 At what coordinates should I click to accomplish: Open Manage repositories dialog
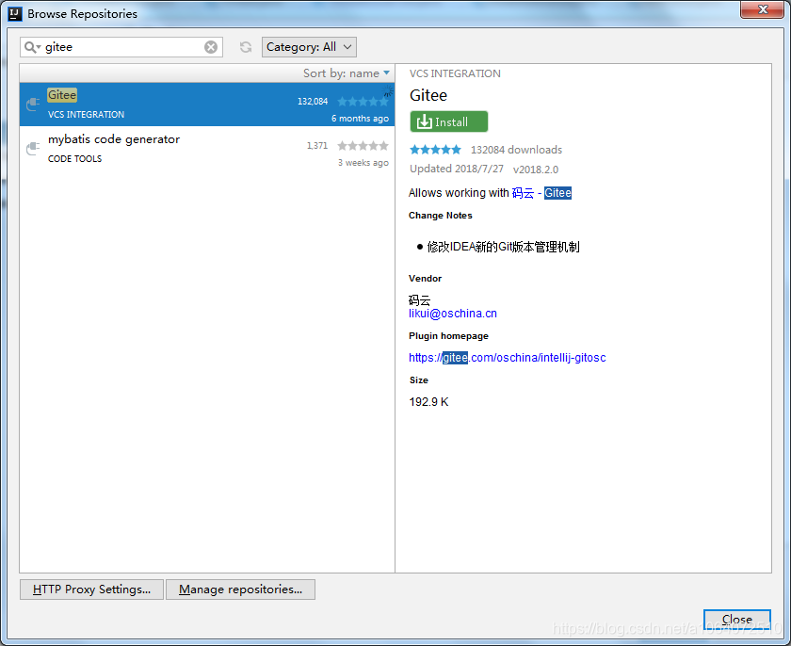coord(241,589)
